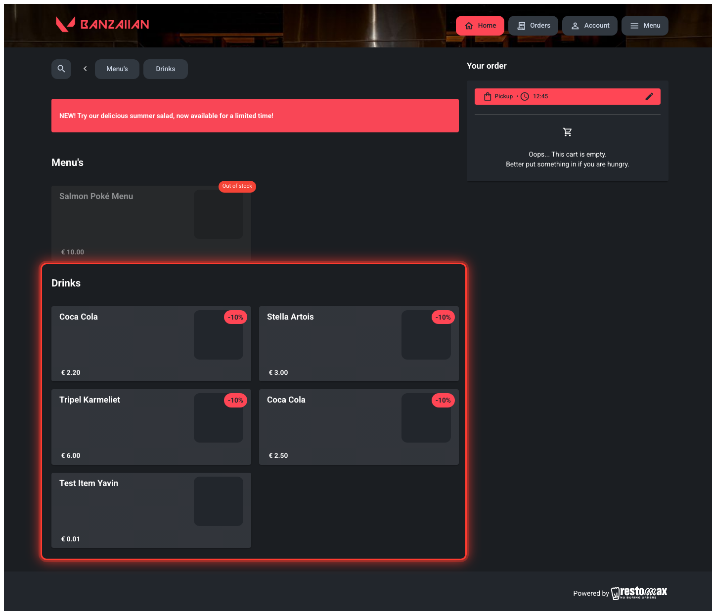The image size is (712, 611).
Task: Select the Drinks category chip
Action: point(166,69)
